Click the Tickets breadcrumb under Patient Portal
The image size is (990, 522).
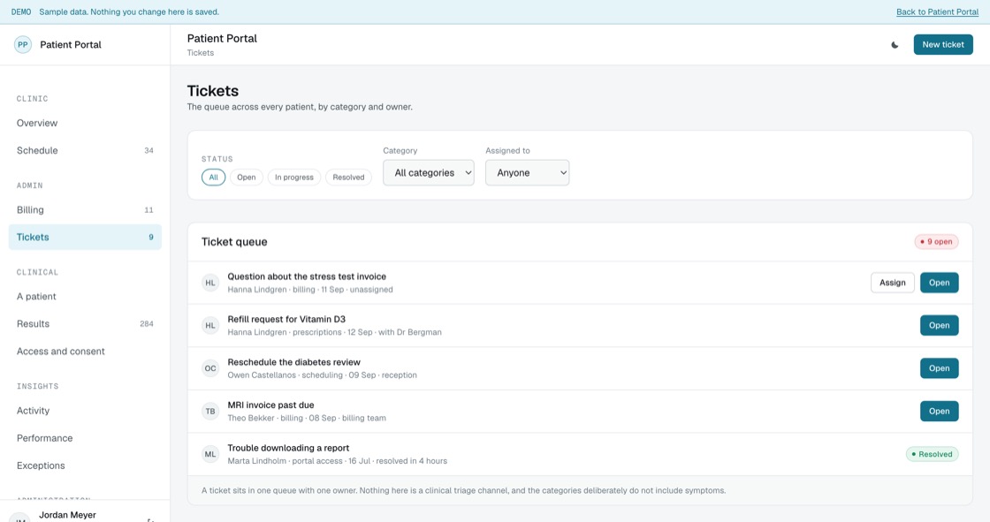pyautogui.click(x=200, y=53)
